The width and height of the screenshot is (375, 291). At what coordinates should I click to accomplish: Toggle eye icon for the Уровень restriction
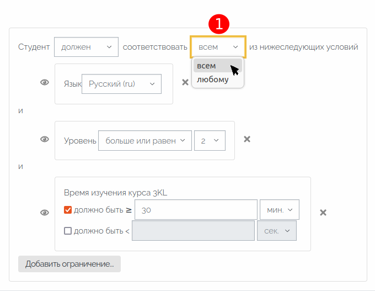[x=45, y=139]
